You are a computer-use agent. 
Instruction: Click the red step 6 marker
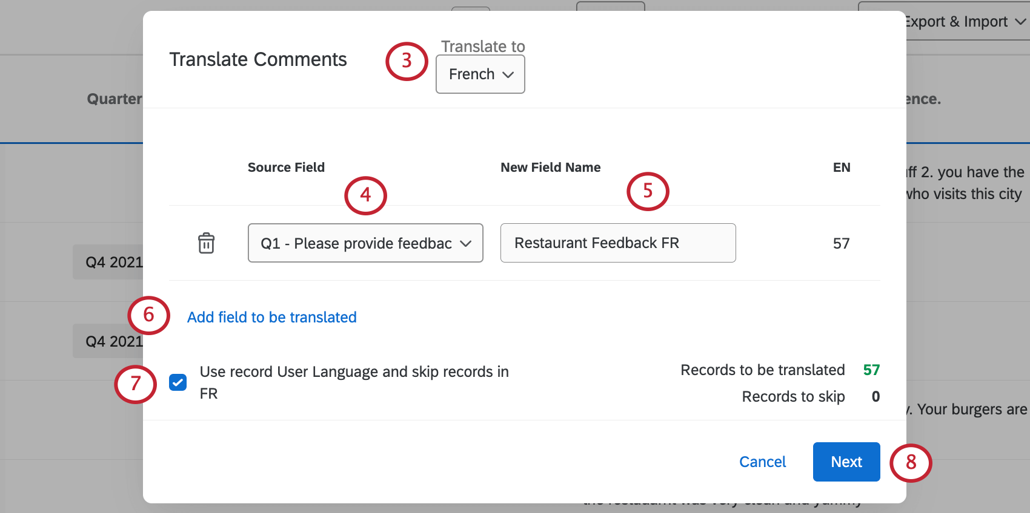[x=148, y=315]
